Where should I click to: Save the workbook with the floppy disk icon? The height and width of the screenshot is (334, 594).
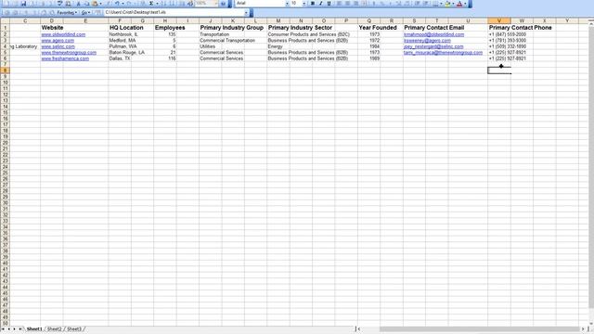point(23,4)
